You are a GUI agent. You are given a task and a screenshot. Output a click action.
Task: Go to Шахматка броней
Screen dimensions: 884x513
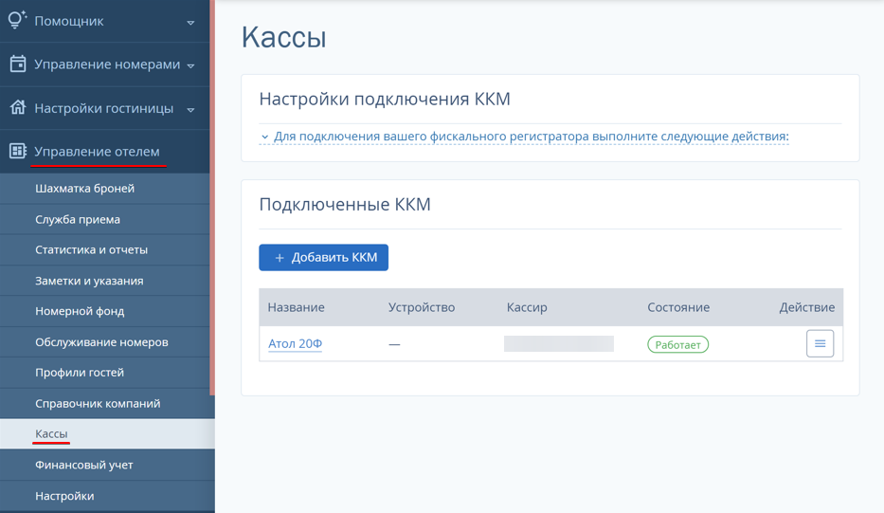[x=105, y=189]
